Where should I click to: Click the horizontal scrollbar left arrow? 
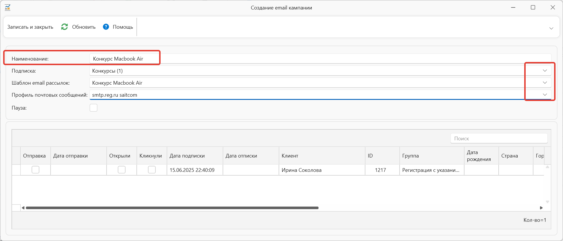(x=23, y=208)
